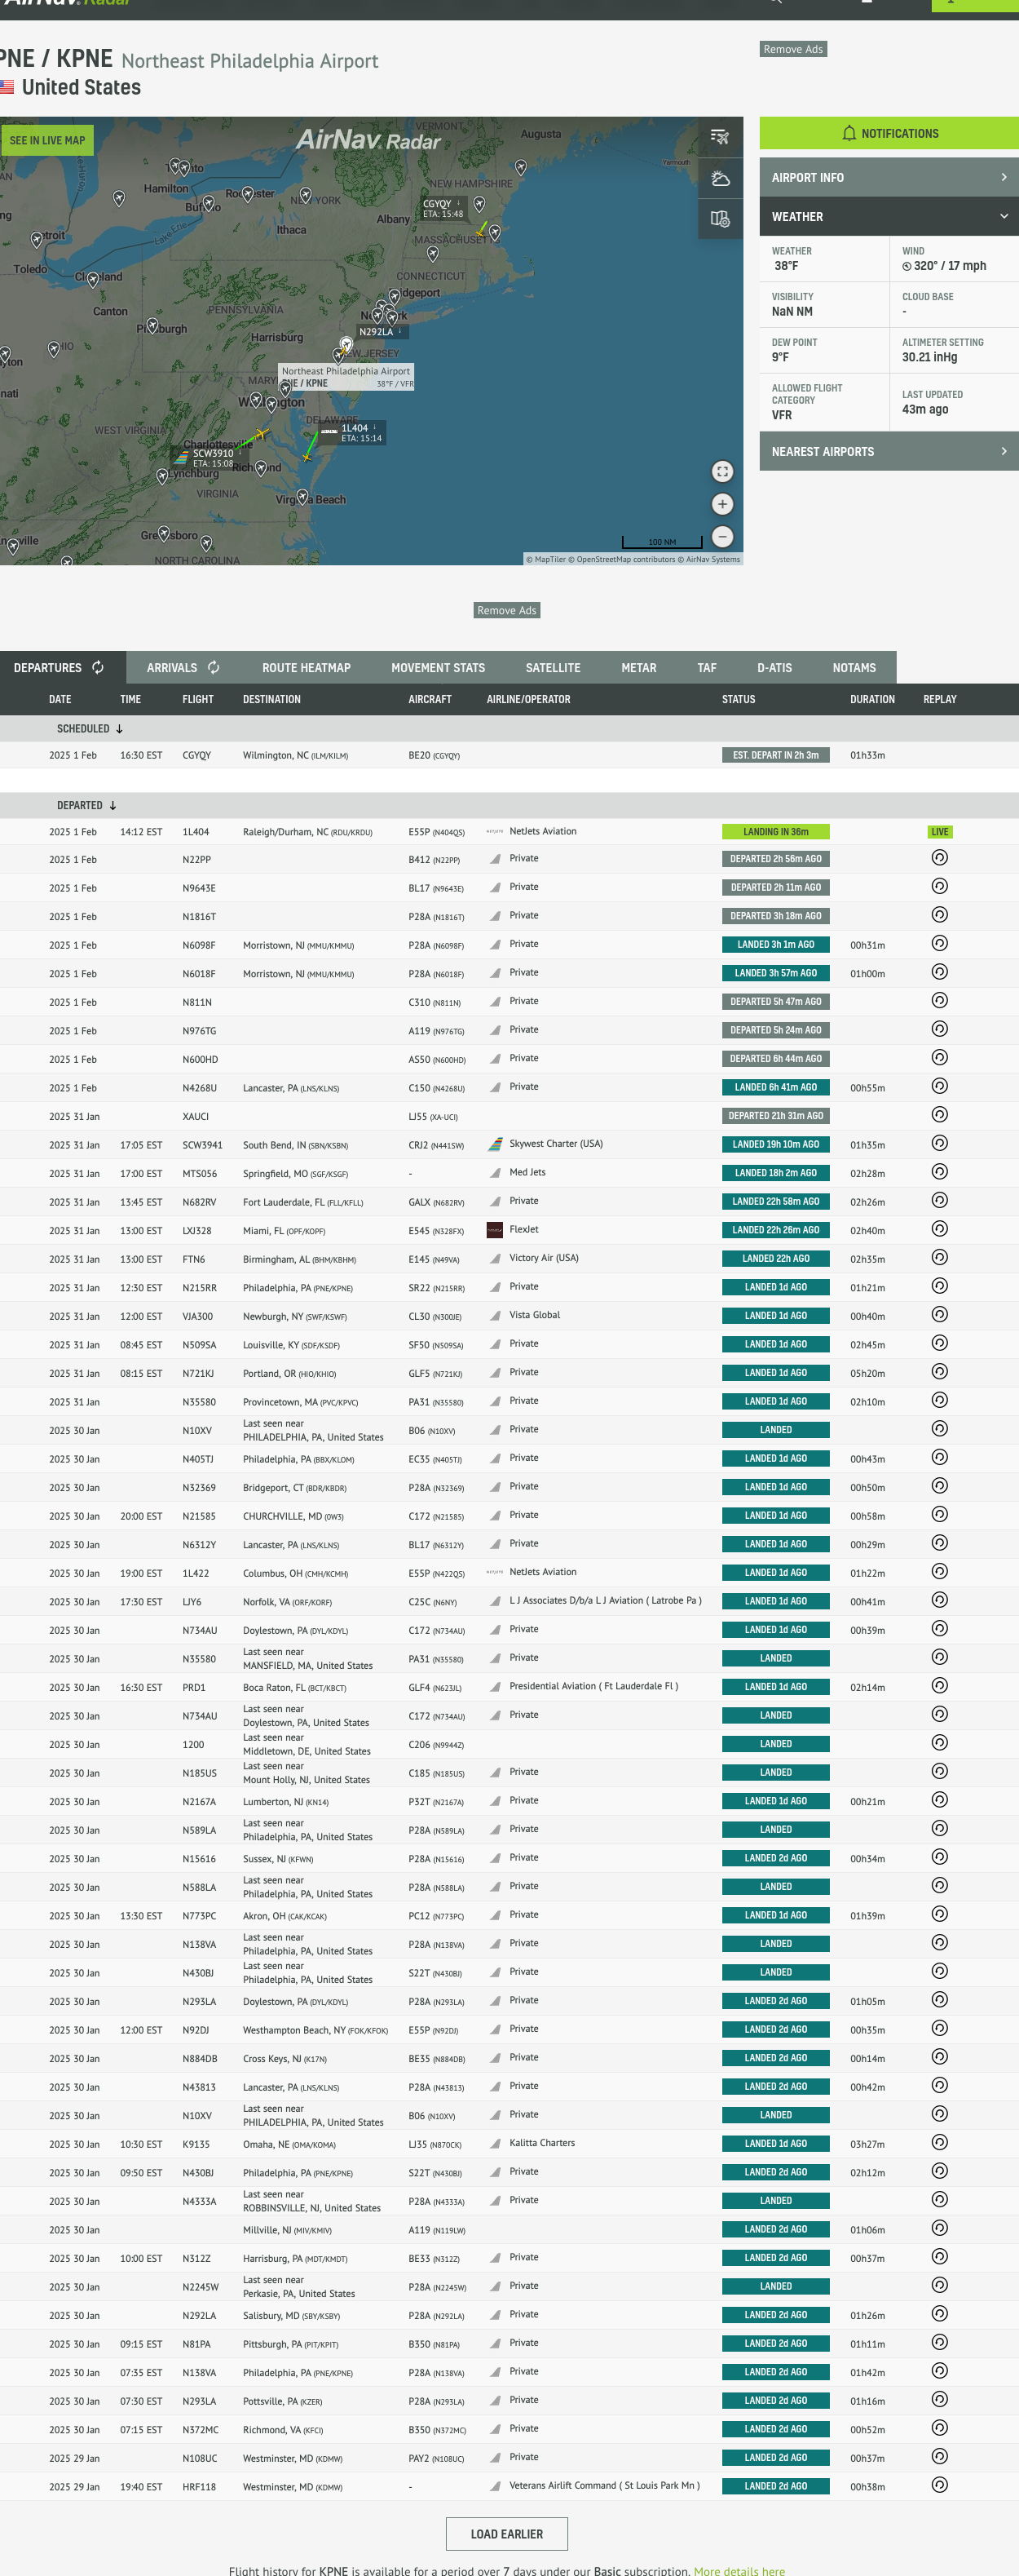The height and width of the screenshot is (2576, 1019).
Task: Click destination Fort Lauderdale, FL
Action: (304, 1203)
